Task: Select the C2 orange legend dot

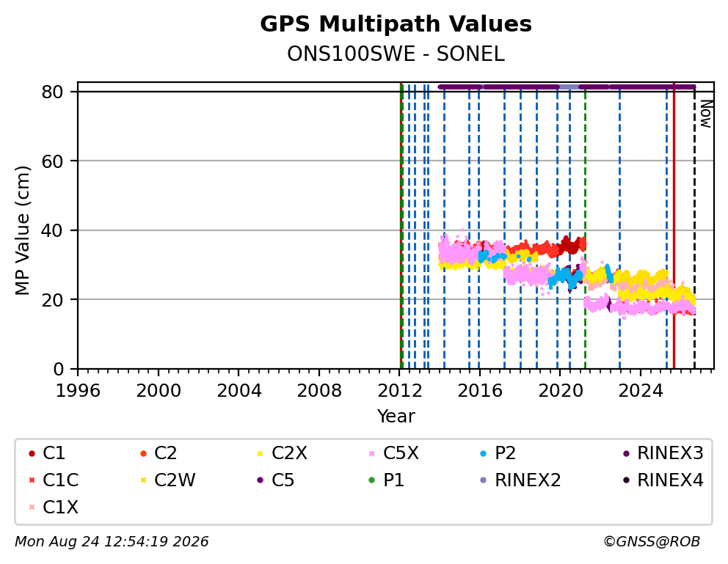Action: (x=143, y=453)
